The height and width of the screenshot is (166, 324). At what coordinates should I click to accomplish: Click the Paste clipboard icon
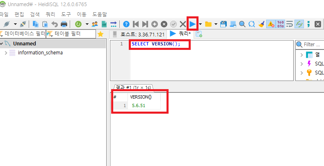click(x=45, y=24)
